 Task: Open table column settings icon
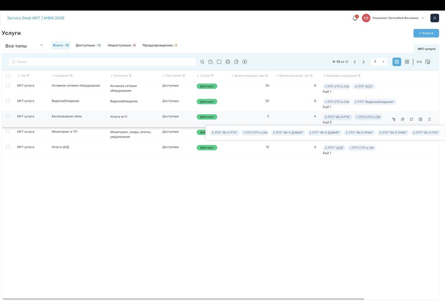click(x=428, y=62)
